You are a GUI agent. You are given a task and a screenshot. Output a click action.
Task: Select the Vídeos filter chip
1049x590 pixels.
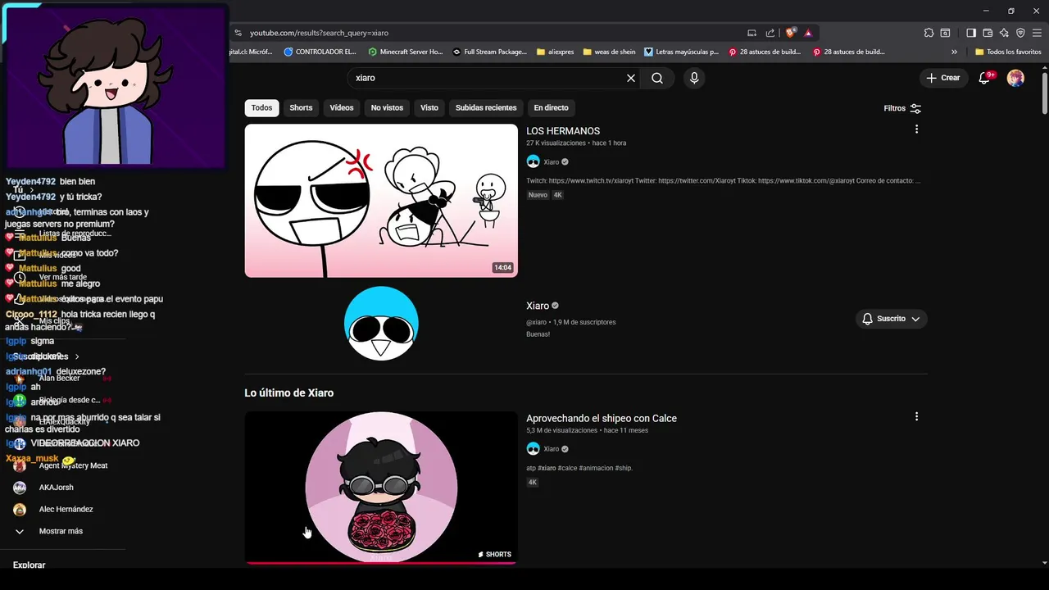pyautogui.click(x=342, y=108)
